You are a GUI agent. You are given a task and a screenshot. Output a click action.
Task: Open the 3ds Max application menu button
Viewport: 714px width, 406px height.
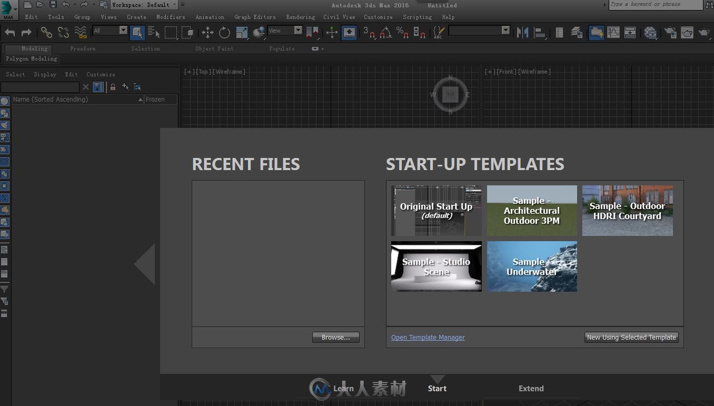click(x=8, y=10)
